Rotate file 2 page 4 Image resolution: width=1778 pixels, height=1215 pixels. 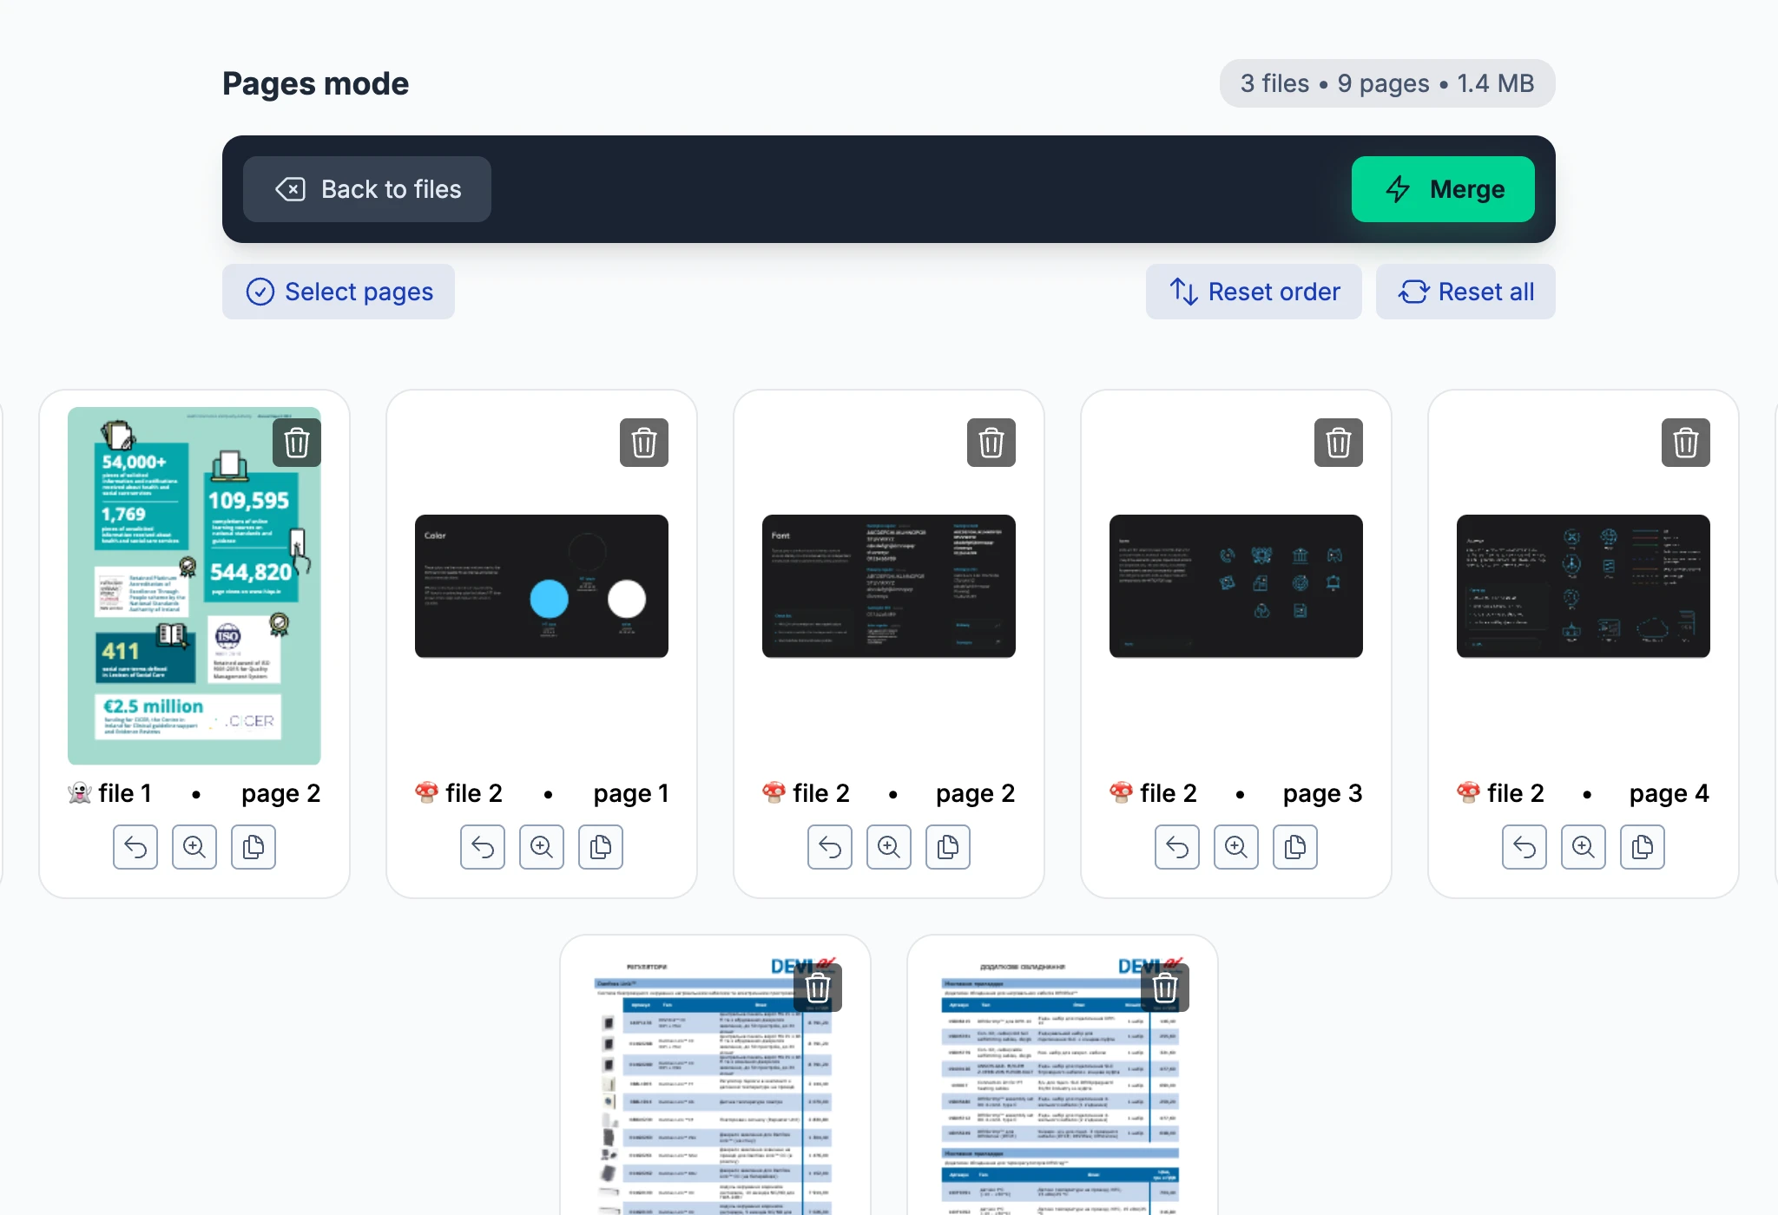[x=1524, y=847]
